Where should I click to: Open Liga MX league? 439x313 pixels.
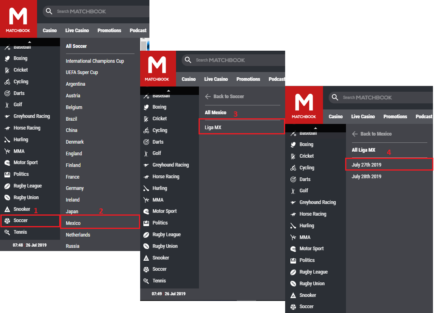pyautogui.click(x=242, y=126)
